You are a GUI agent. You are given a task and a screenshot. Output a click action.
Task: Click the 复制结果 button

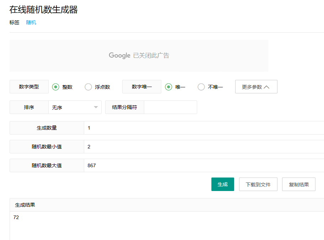point(298,184)
